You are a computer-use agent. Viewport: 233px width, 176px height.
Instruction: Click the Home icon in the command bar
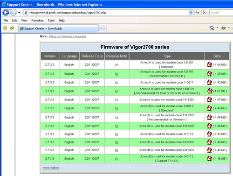coord(212,28)
